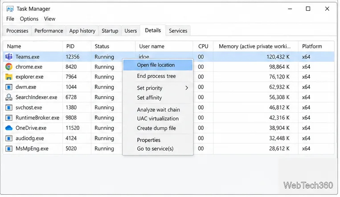The width and height of the screenshot is (340, 197).
Task: Click the audiodg.exe process icon
Action: (x=8, y=139)
